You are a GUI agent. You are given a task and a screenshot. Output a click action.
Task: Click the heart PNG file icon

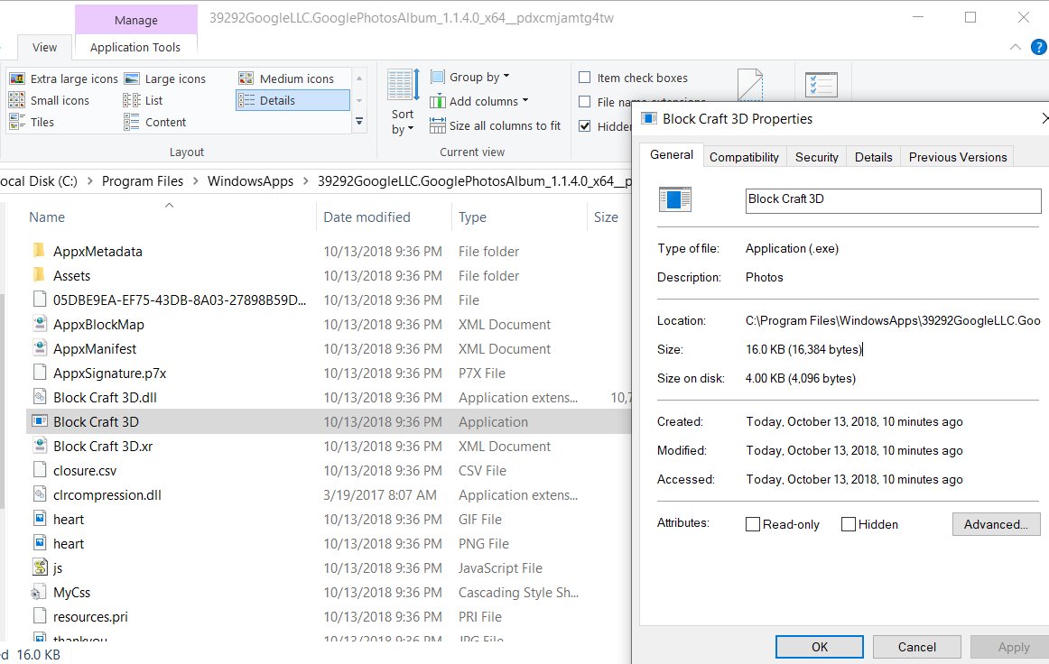point(40,543)
